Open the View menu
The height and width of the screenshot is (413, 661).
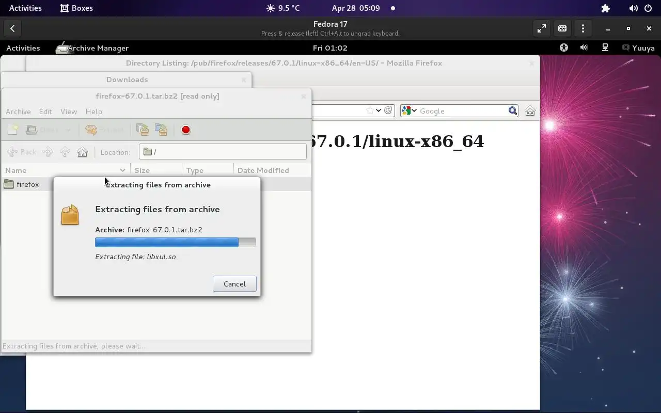tap(69, 112)
